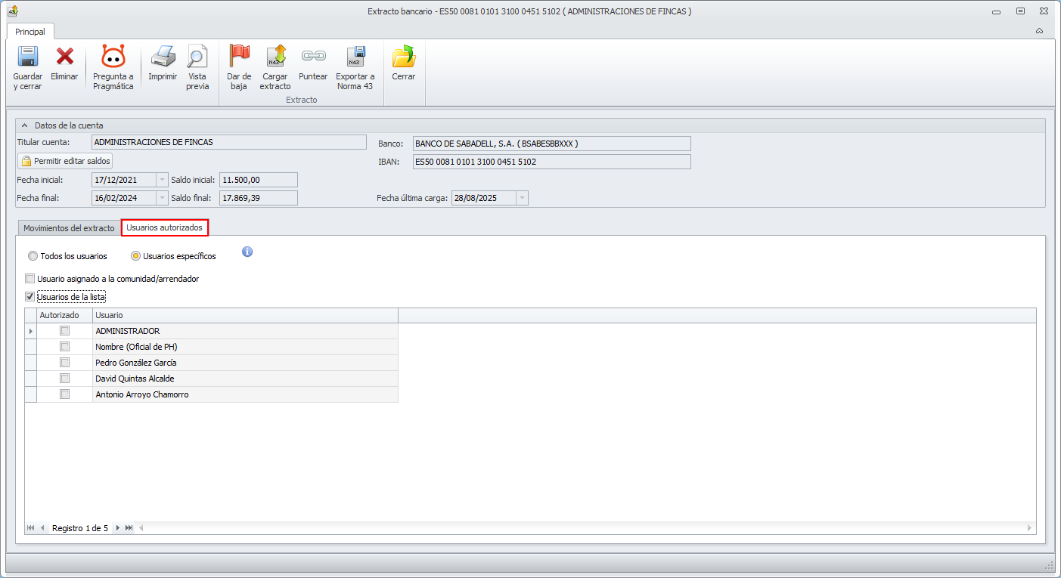Uncheck Usuarios de la lista checkbox

point(30,297)
